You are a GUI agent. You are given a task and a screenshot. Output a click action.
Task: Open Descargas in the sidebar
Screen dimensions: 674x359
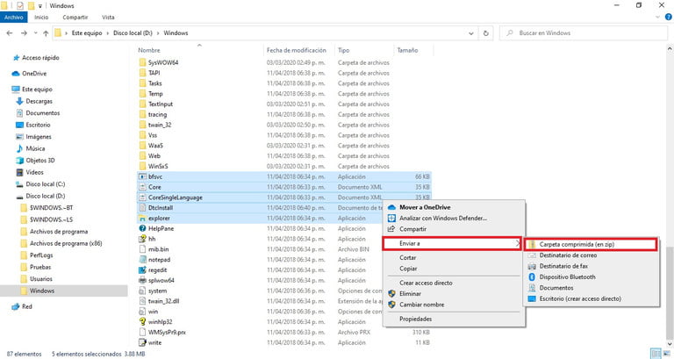tap(39, 102)
